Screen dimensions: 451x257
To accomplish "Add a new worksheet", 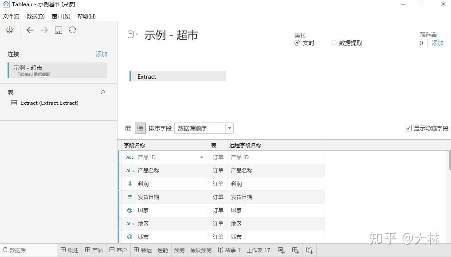I will click(281, 250).
